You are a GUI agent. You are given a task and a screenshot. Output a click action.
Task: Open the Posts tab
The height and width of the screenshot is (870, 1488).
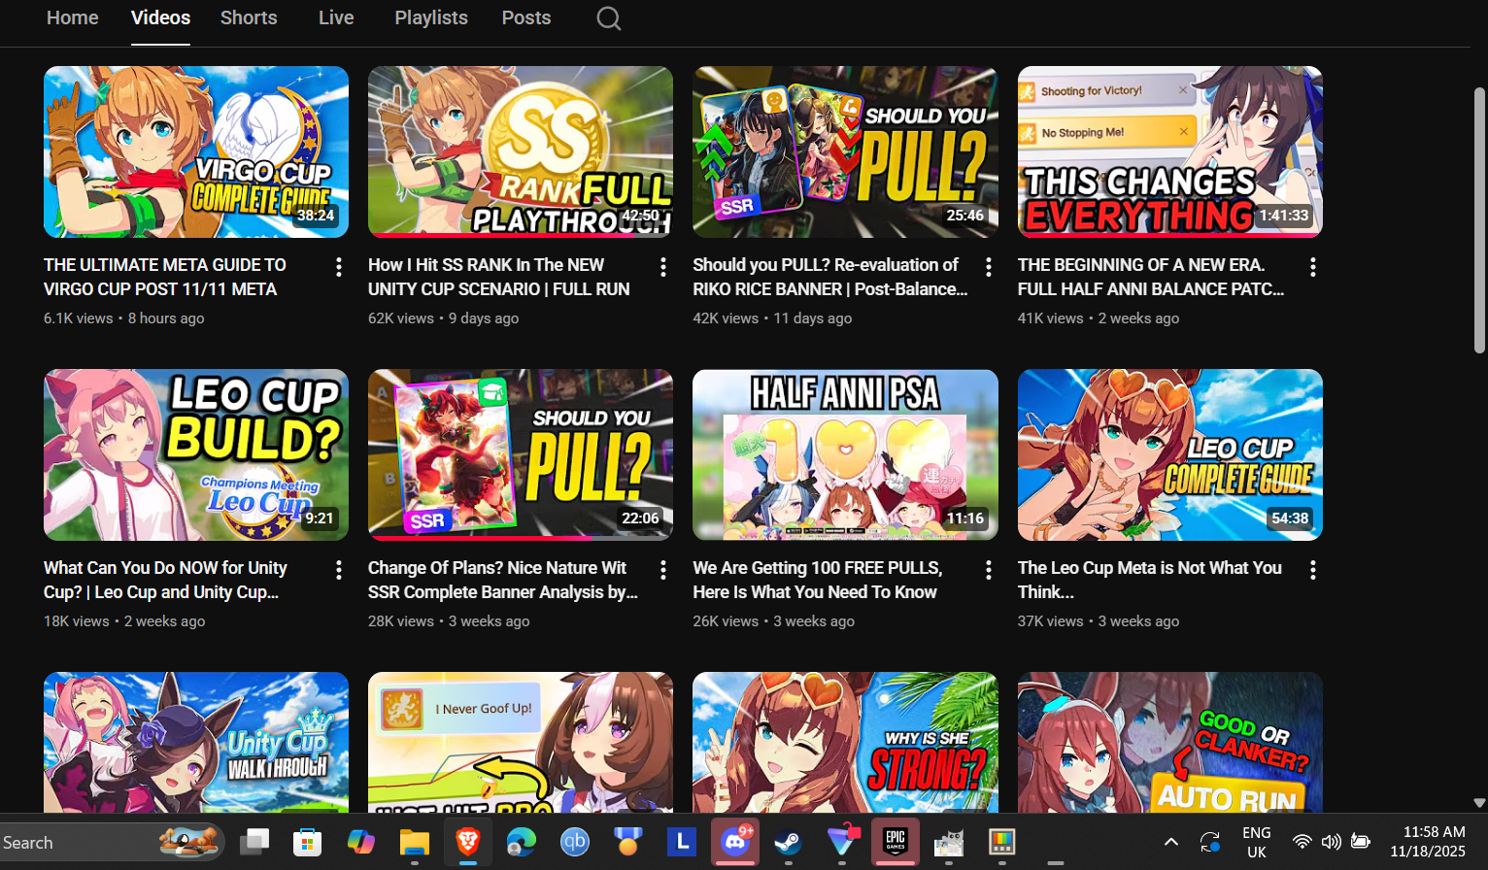[526, 17]
